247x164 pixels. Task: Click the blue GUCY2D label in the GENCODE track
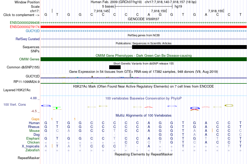[32, 31]
